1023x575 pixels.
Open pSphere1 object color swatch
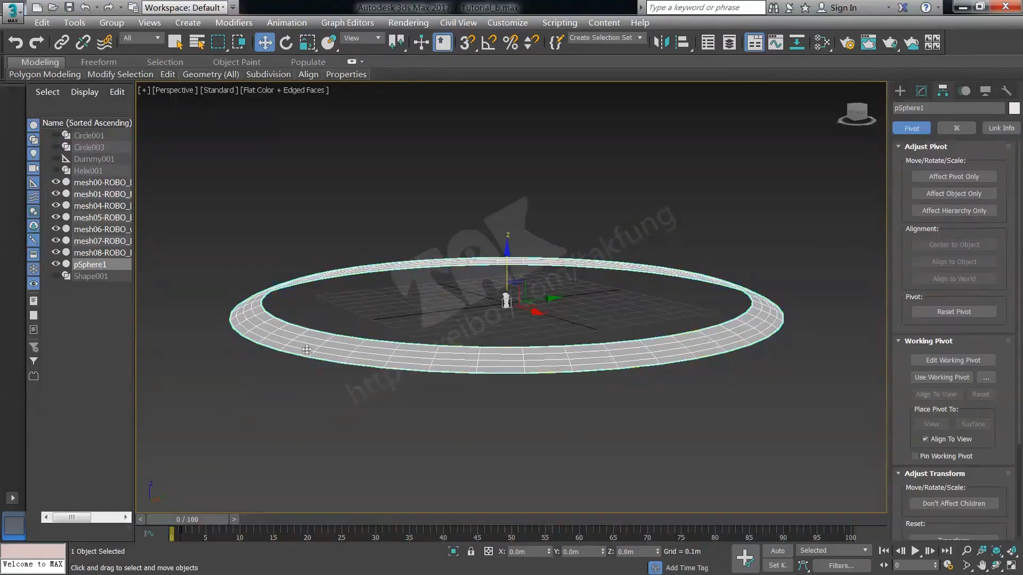click(x=1014, y=108)
